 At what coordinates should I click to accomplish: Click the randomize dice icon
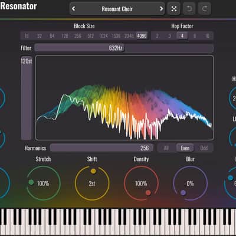(174, 9)
